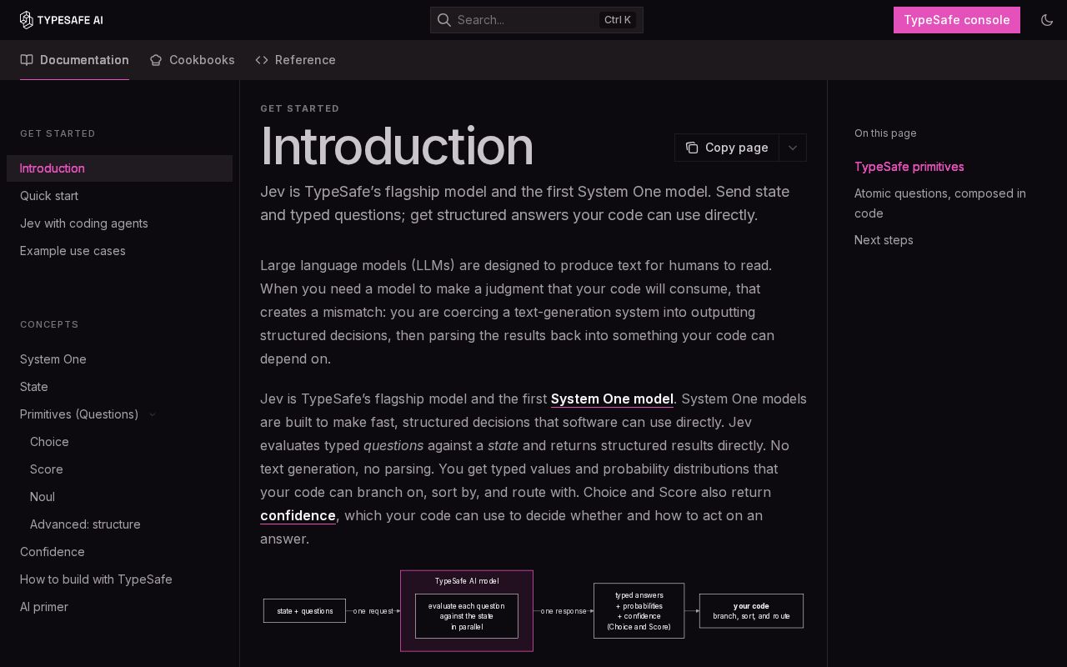
Task: Follow the confidence link in paragraph
Action: coord(298,515)
